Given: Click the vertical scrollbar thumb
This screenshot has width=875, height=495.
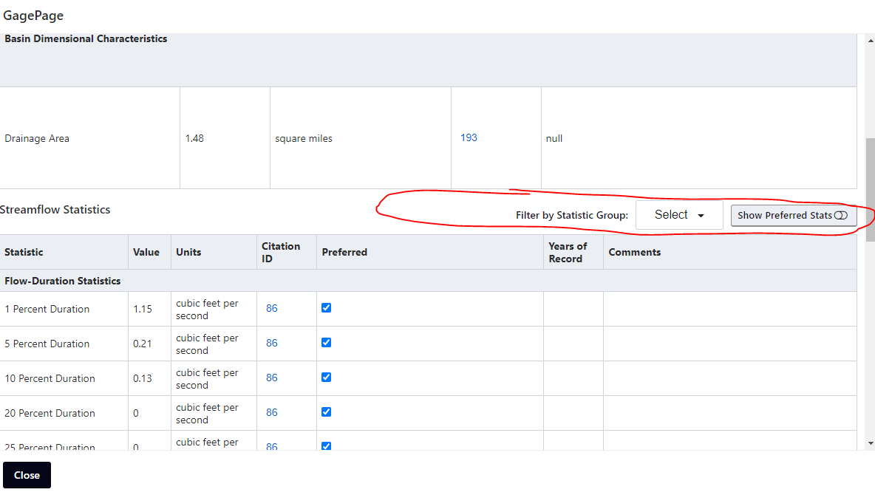Looking at the screenshot, I should [x=871, y=190].
